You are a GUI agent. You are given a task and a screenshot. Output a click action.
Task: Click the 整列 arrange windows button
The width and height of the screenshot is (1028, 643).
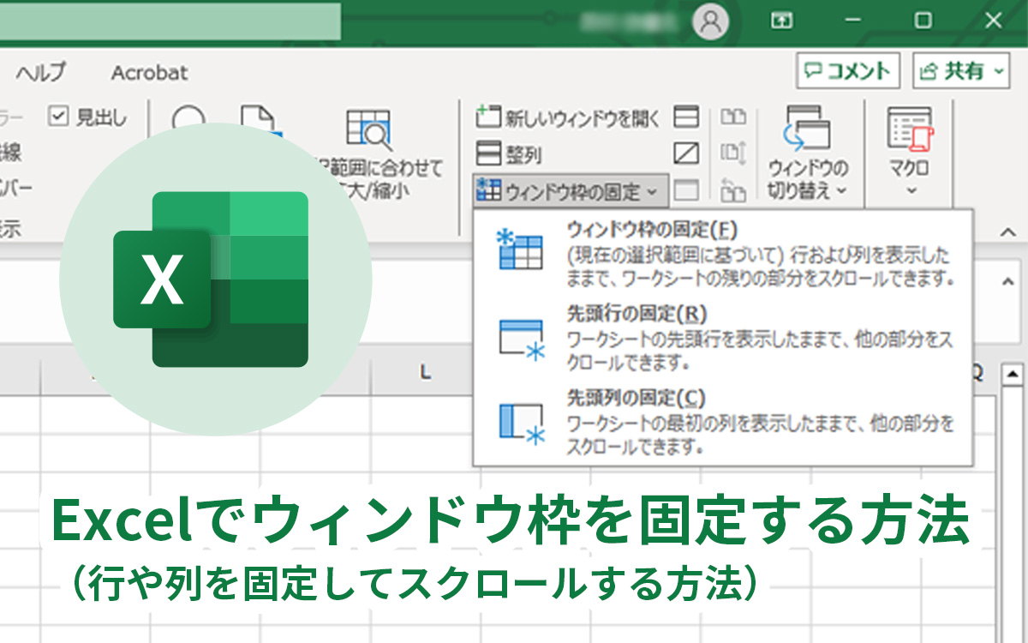(509, 154)
